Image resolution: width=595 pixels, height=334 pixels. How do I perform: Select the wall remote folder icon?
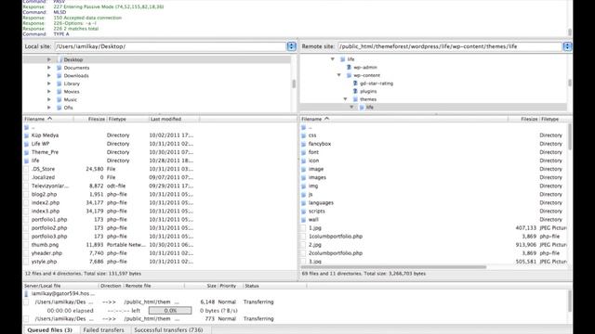304,219
